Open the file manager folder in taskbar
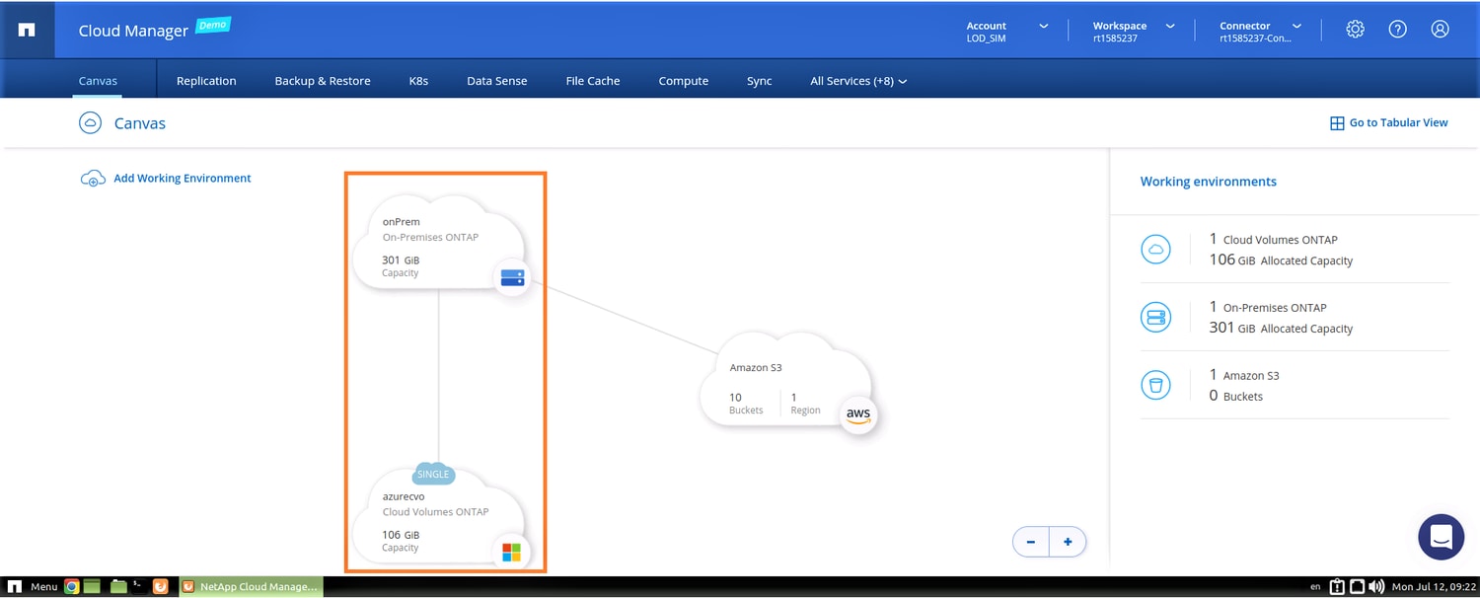 [x=117, y=586]
